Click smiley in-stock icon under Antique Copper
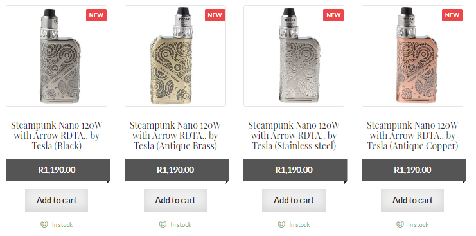Image resolution: width=476 pixels, height=236 pixels. (x=400, y=224)
